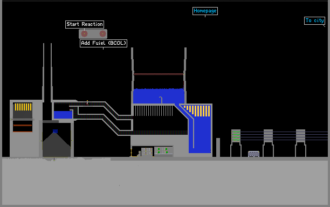Click the Start Reaction sign
This screenshot has height=207, width=330.
point(85,24)
